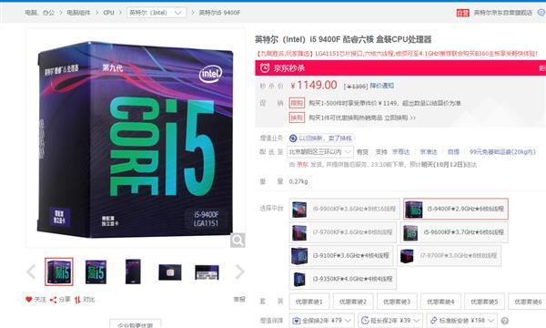Select package 优惠套装3
Viewport: 546px width, 328px height.
coord(397,302)
